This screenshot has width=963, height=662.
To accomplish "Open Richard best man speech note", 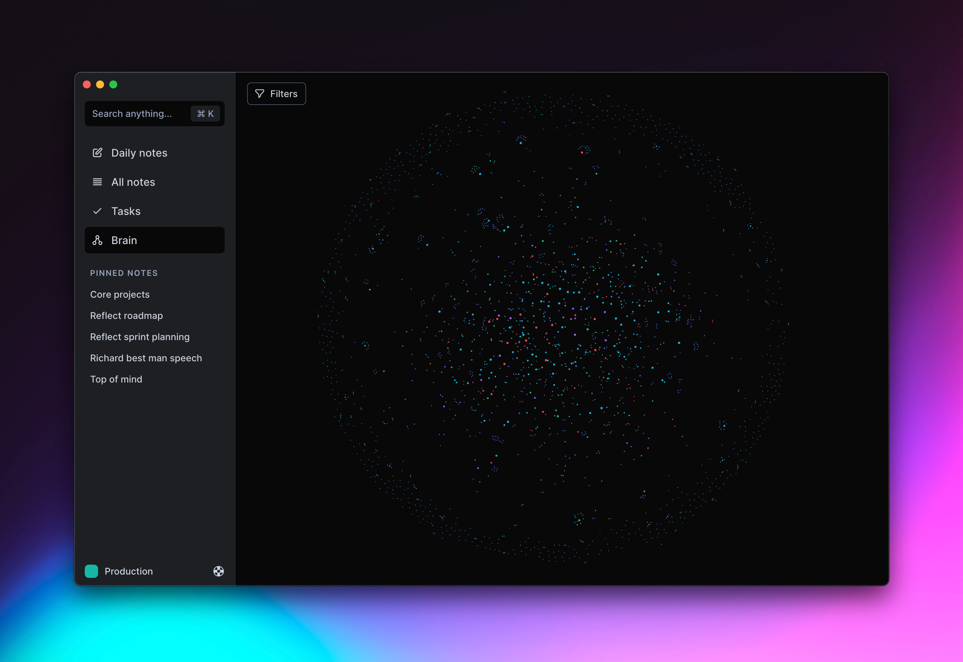I will click(x=146, y=358).
